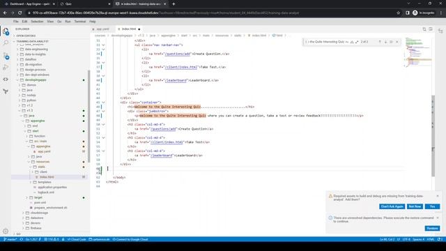Click the browser address bar

point(210,13)
